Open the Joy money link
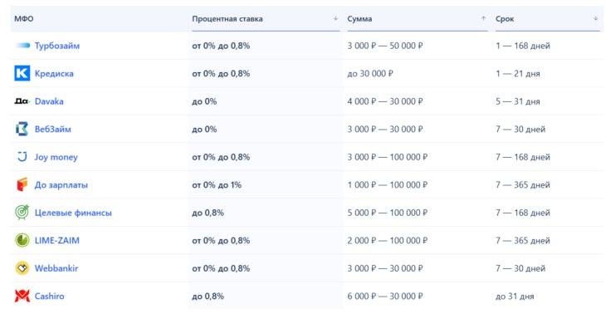606x314 pixels. (56, 157)
